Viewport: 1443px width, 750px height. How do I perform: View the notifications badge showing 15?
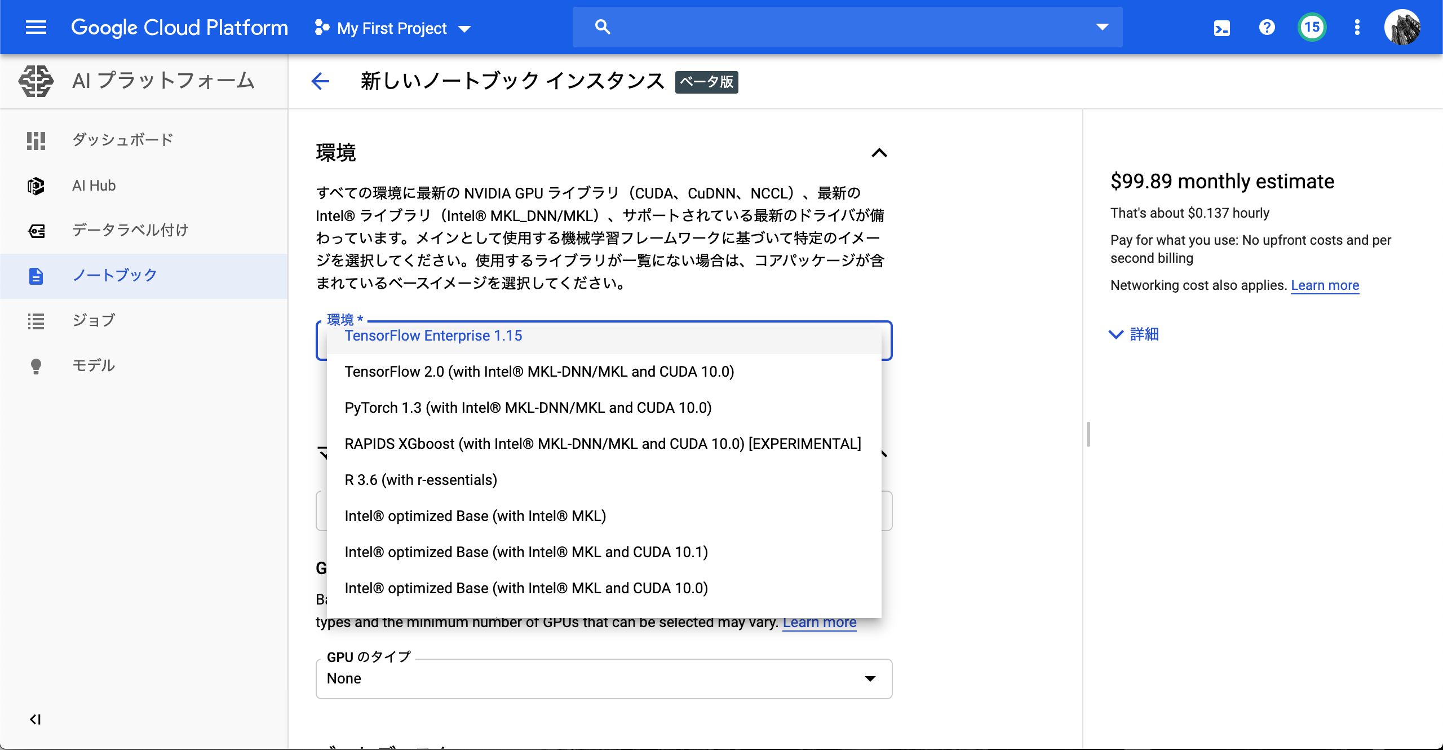pyautogui.click(x=1312, y=27)
